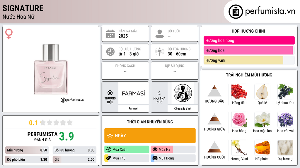Image resolution: width=300 pixels, height=168 pixels.
Task: Click the Farmasi brand name caption
Action: [x=133, y=108]
